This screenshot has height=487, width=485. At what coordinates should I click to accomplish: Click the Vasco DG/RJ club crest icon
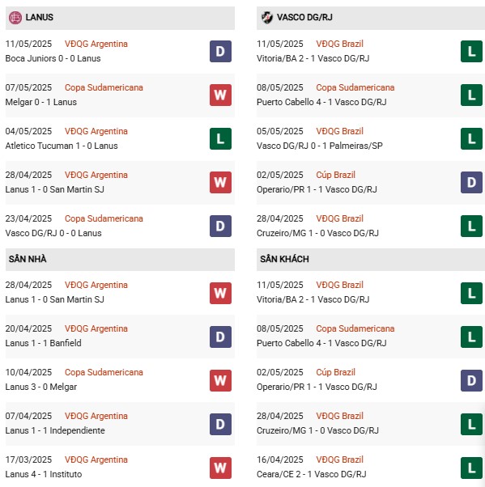266,18
